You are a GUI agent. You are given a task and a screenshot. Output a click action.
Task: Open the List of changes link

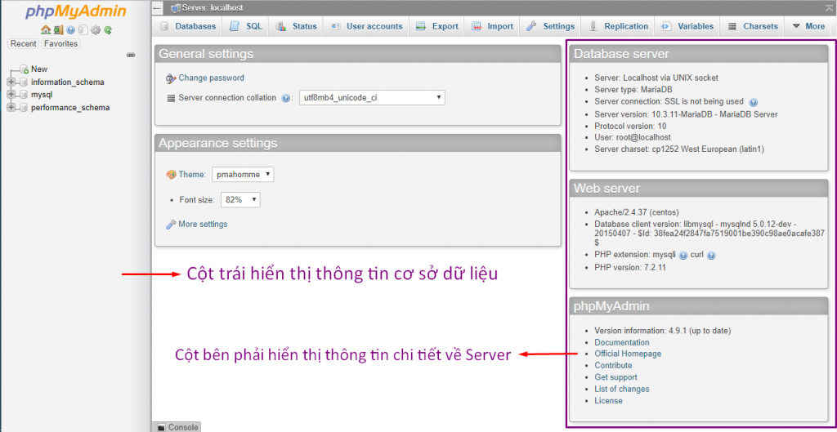(x=622, y=389)
